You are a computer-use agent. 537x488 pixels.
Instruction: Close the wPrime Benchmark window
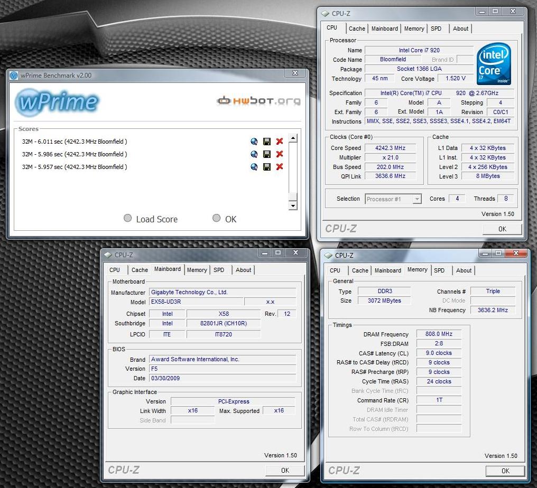coord(295,73)
